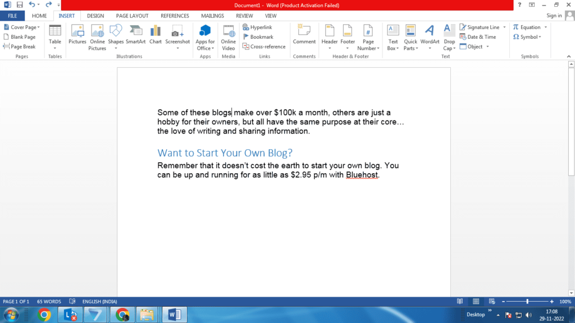
Task: Insert a new Comment
Action: click(x=304, y=35)
